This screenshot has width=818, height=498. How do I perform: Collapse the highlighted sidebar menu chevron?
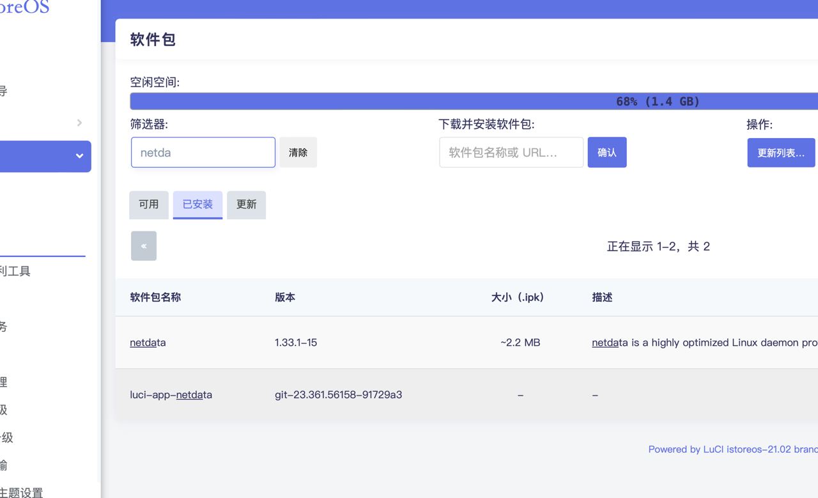79,156
